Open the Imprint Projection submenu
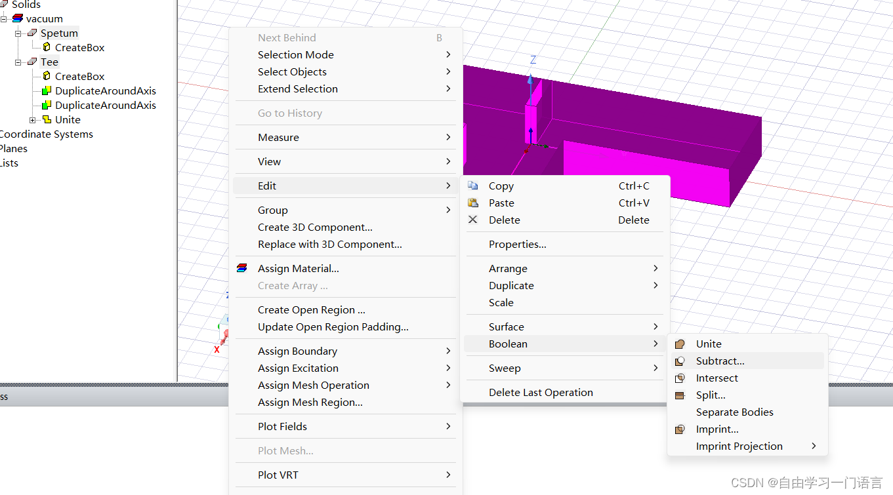 point(747,446)
